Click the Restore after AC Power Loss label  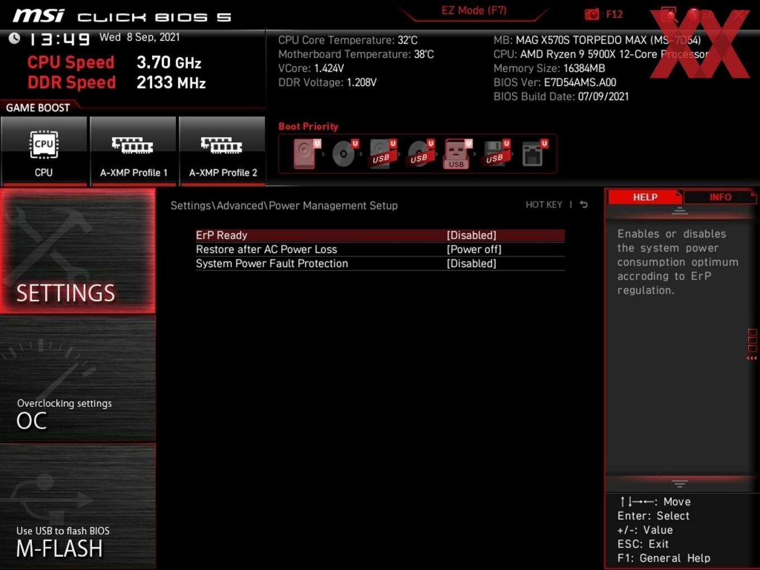[267, 249]
